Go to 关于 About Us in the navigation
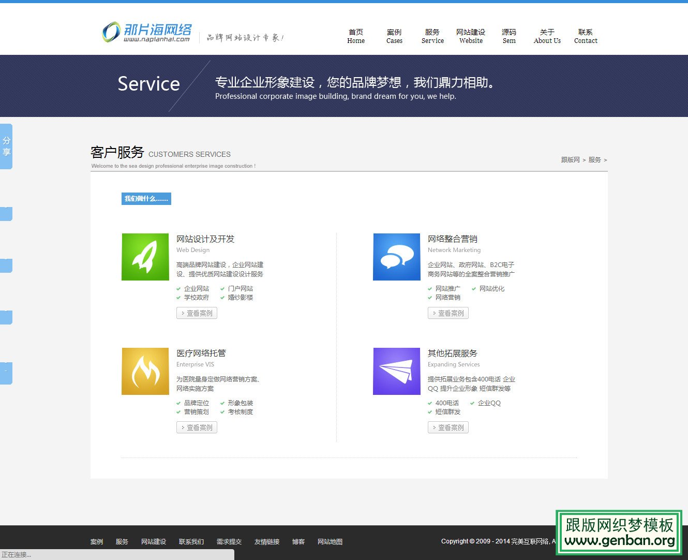Screen dimensions: 688x560 pyautogui.click(x=547, y=36)
